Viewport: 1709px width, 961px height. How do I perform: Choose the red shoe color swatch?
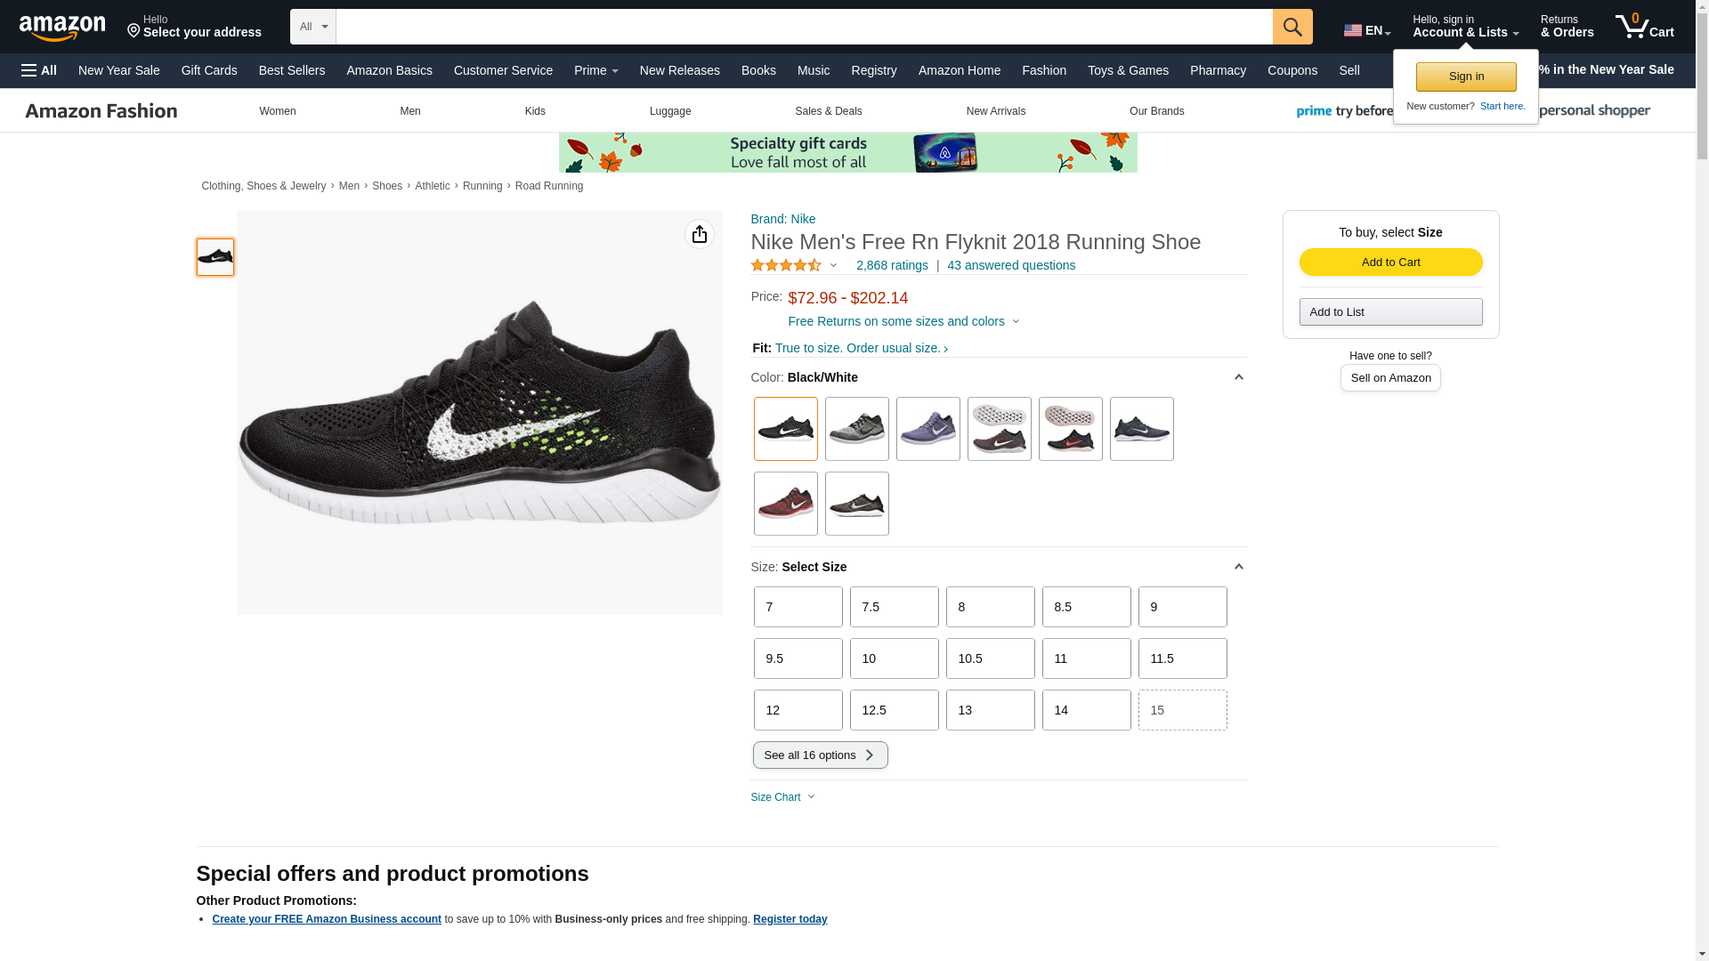tap(785, 504)
